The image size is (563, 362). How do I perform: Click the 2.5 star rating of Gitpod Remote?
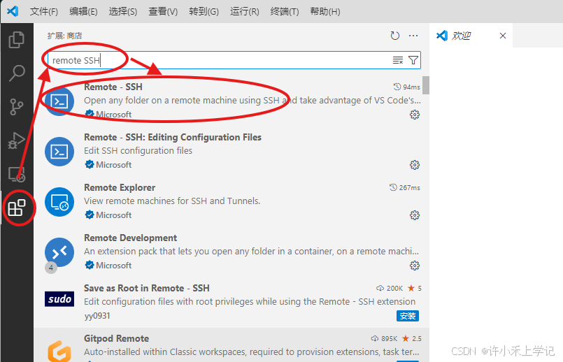412,338
